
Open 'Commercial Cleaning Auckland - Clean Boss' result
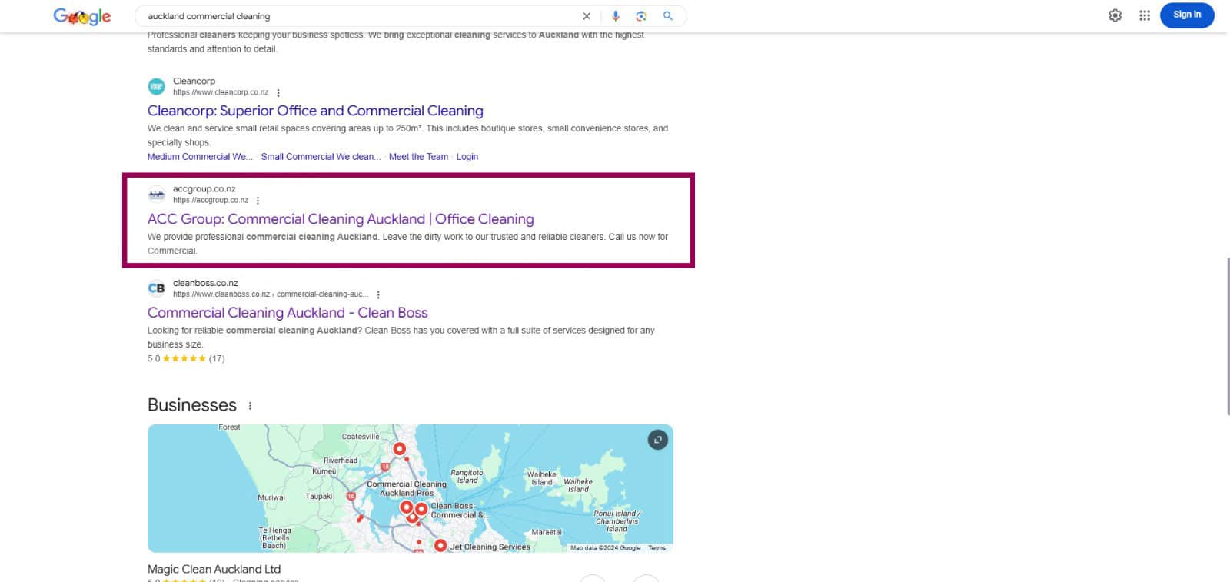[288, 313]
